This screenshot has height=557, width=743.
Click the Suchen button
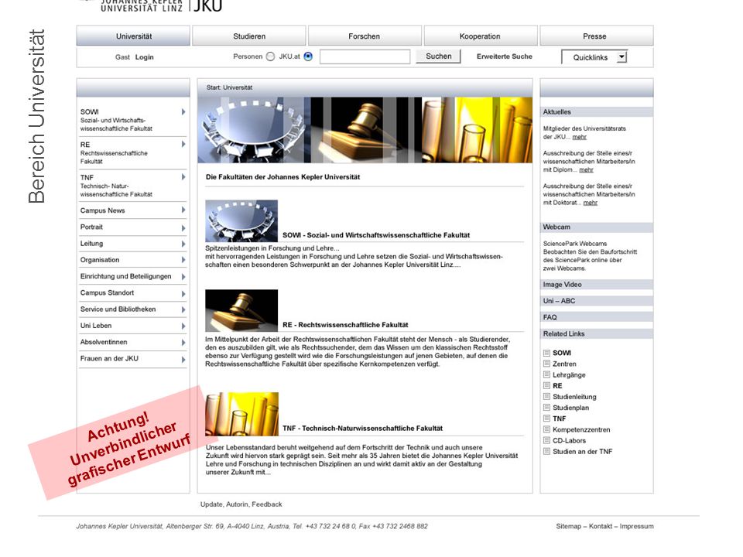click(x=438, y=56)
